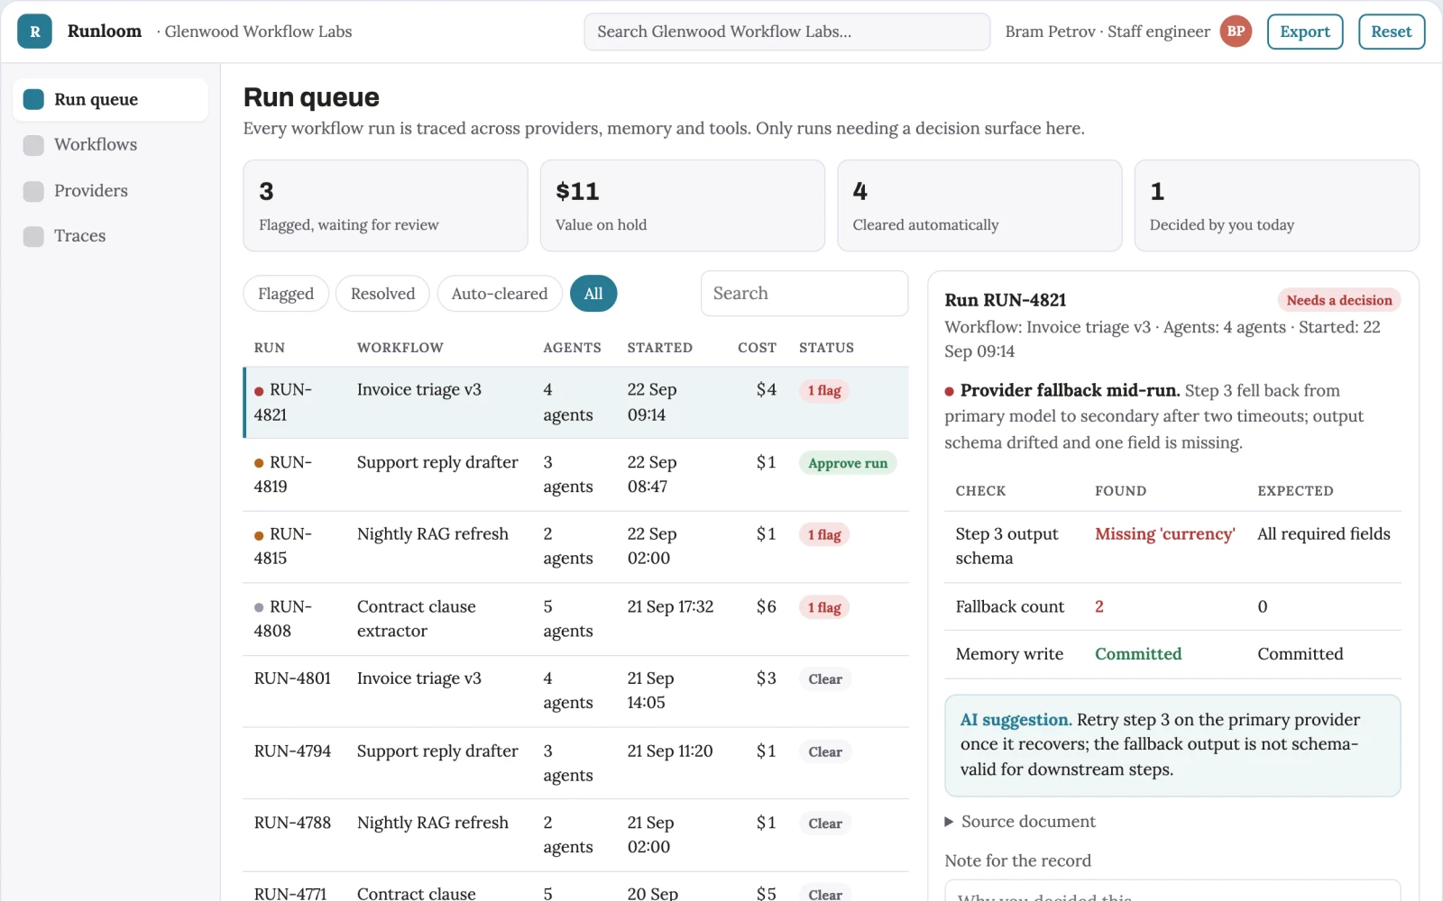
Task: Click the Workflows sidebar icon
Action: pos(33,145)
